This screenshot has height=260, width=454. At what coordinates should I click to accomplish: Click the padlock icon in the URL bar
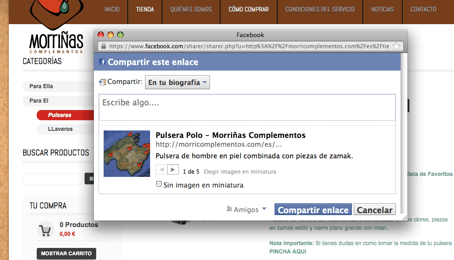(x=103, y=46)
